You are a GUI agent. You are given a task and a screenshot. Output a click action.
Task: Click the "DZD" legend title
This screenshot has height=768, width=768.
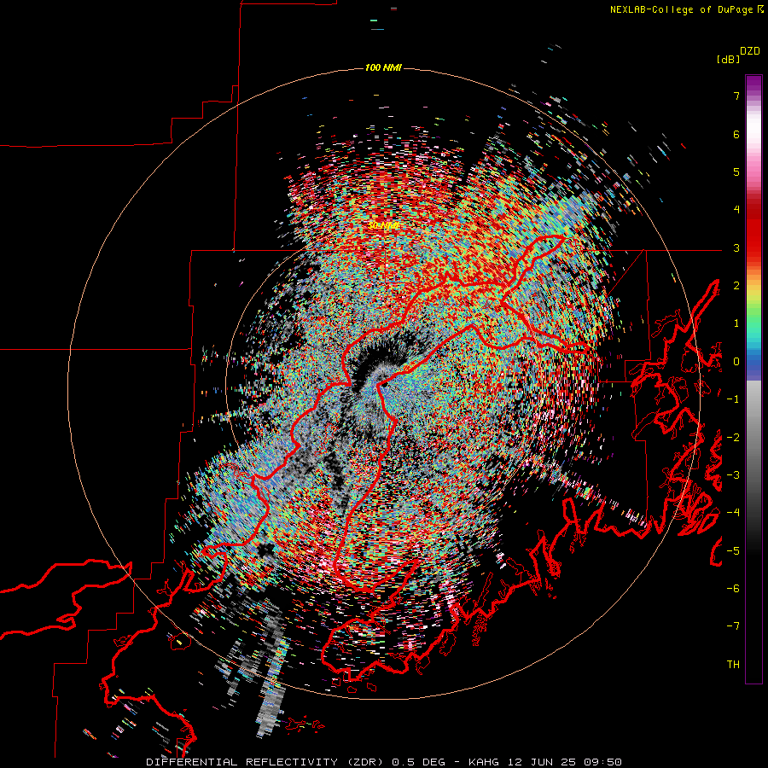750,51
